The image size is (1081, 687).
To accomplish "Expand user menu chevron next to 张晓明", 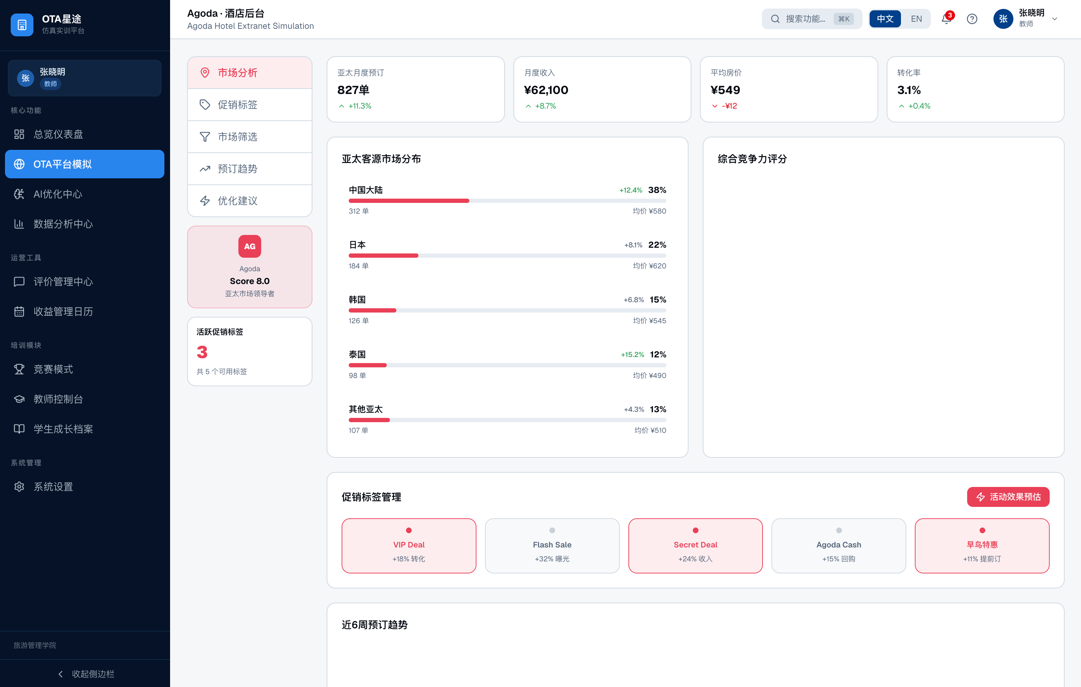I will (x=1055, y=19).
